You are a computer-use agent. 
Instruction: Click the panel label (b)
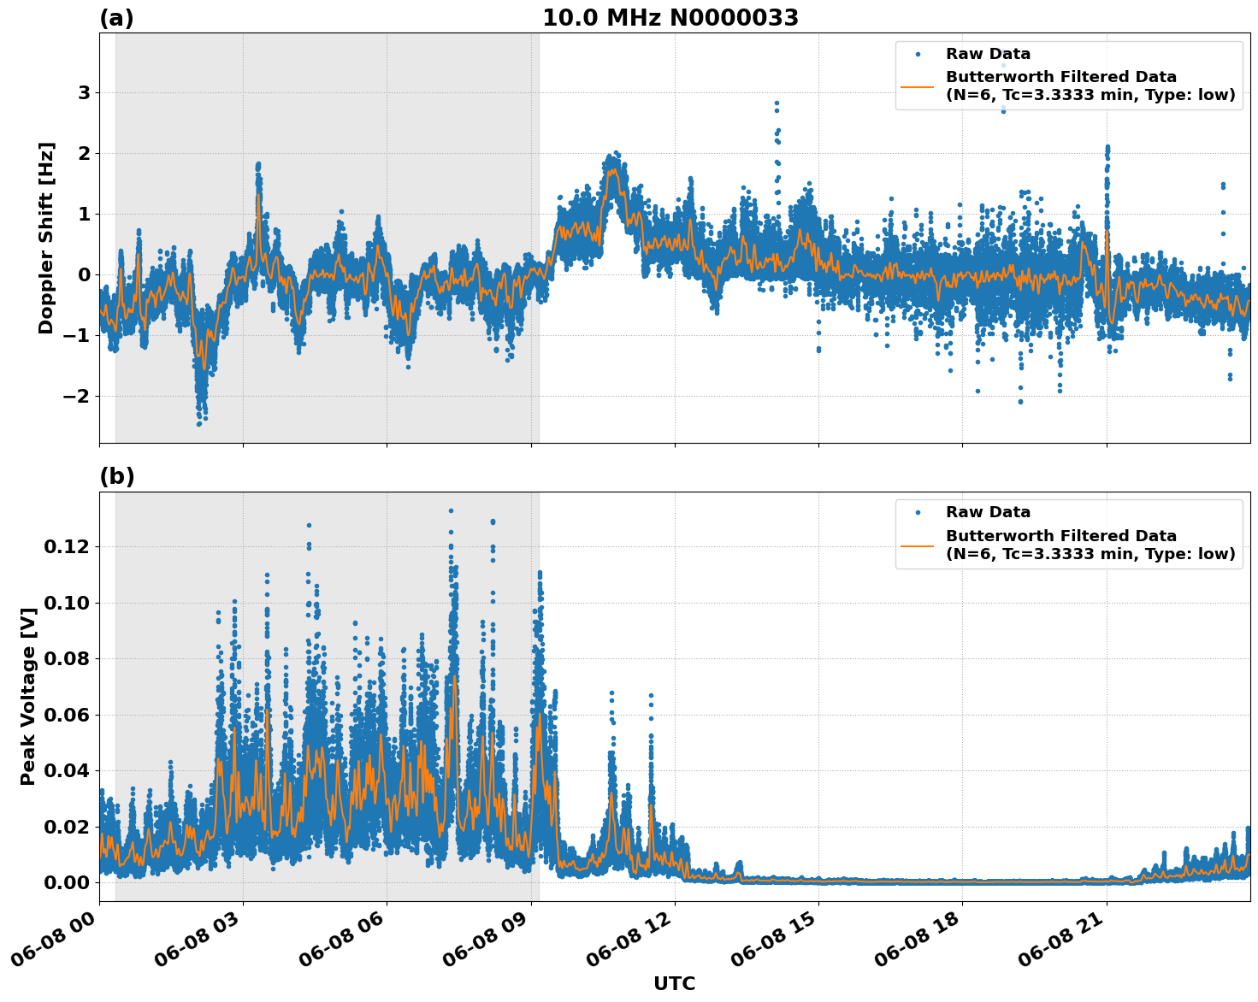115,477
